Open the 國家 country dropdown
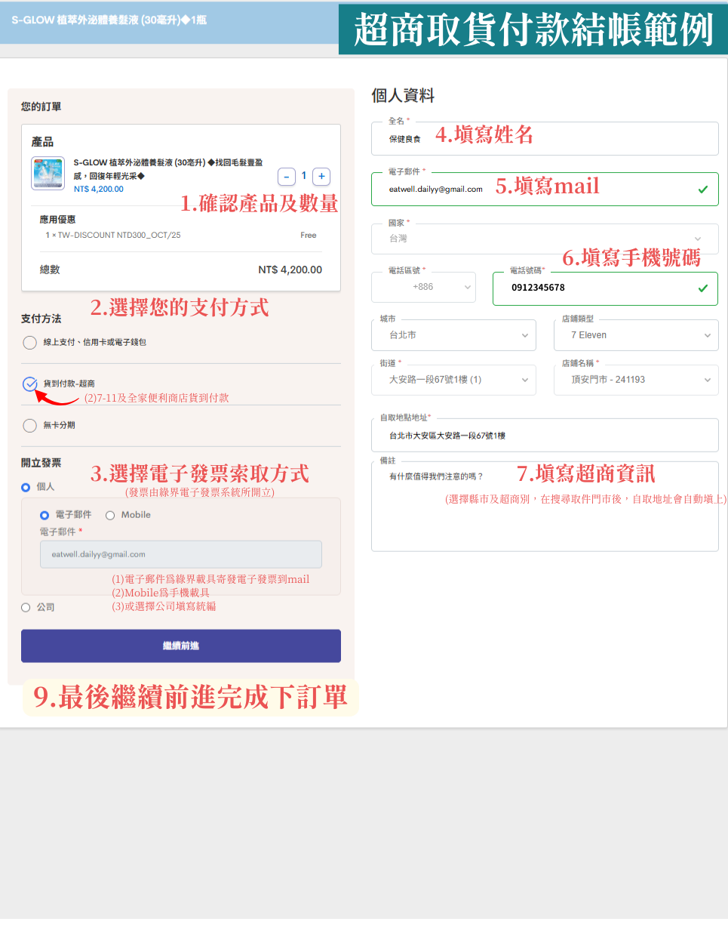This screenshot has height=940, width=728. click(x=545, y=239)
